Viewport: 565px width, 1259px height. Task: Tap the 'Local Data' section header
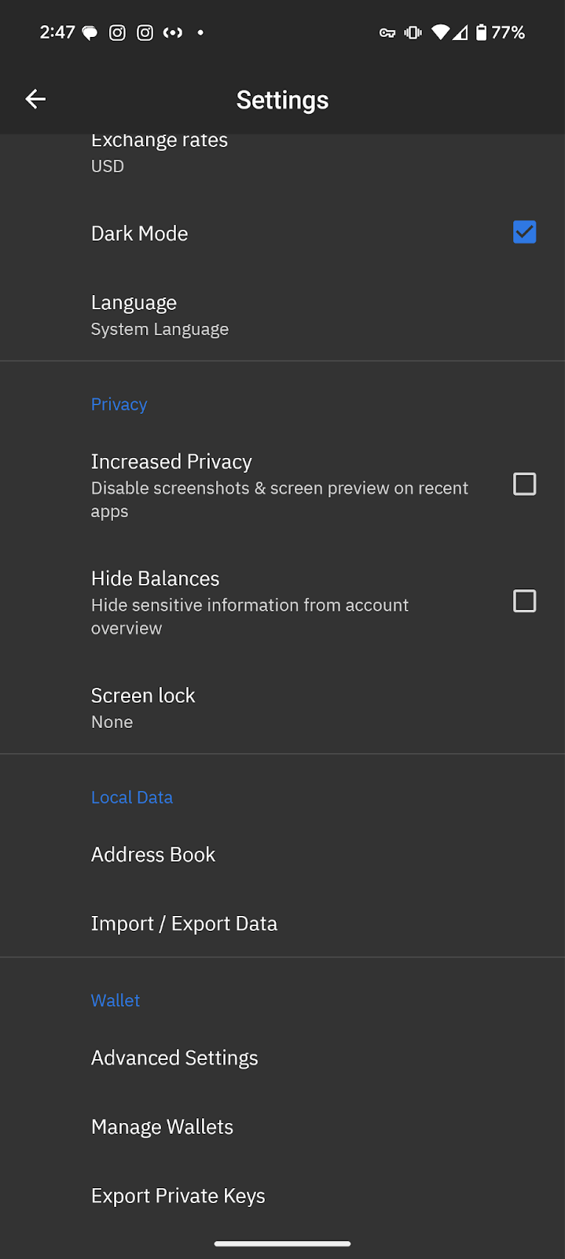[x=132, y=797]
